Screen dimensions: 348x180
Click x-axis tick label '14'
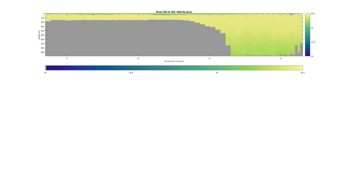pyautogui.click(x=281, y=58)
